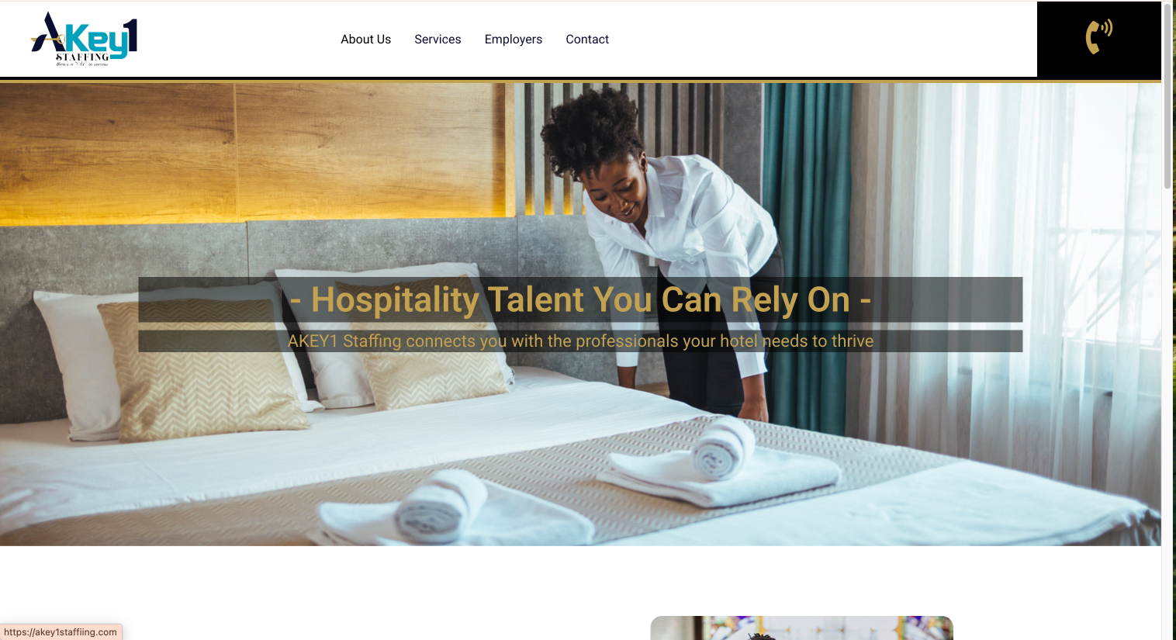Screen dimensions: 1176x640
Task: Click the gold chevron pillow on the left
Action: click(x=203, y=371)
